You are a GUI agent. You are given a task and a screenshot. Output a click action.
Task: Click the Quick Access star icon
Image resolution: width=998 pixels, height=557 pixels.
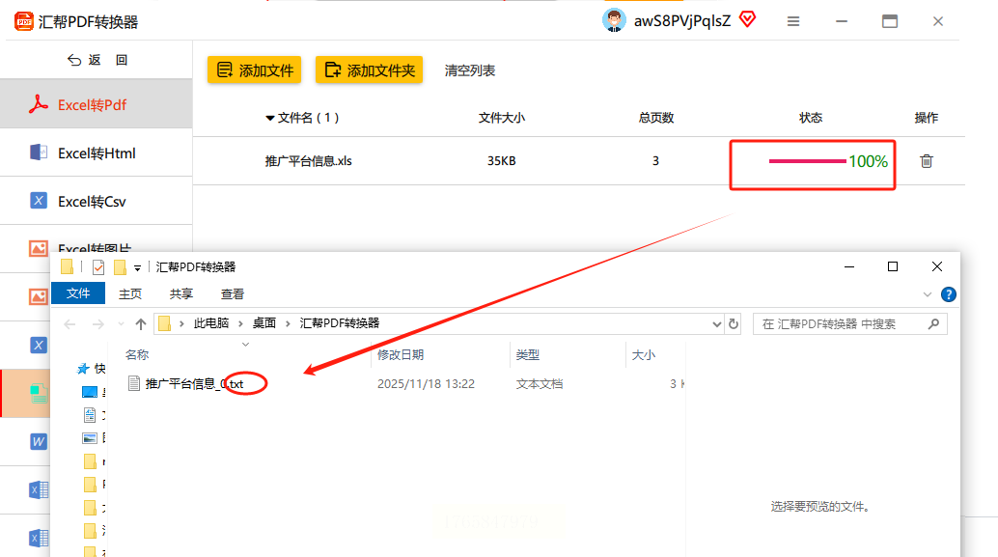coord(83,369)
